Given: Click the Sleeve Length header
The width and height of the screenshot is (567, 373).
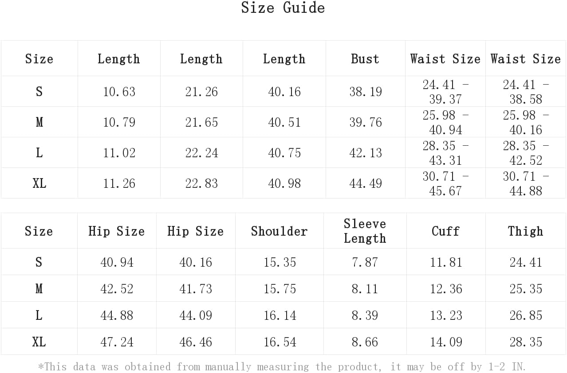Looking at the screenshot, I should [365, 231].
